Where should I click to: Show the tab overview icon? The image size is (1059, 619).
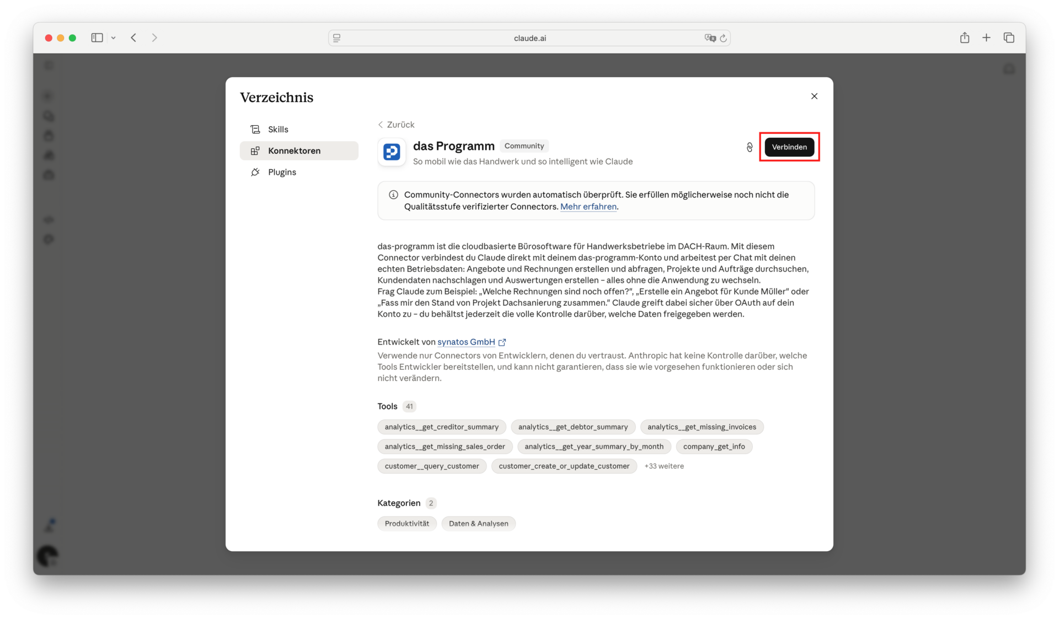pyautogui.click(x=1009, y=37)
